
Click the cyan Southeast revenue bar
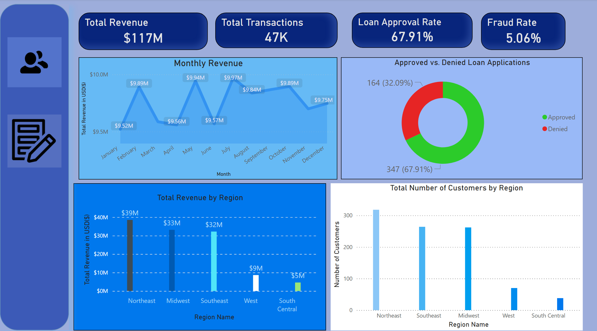click(x=214, y=261)
